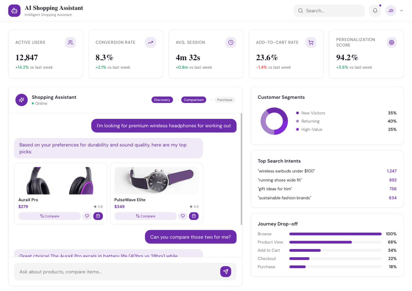Select the Add-to-Cart Rate cart icon

click(311, 42)
